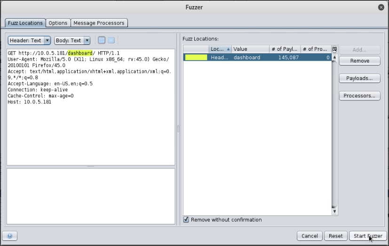Select the 145,087 payloads cell
The width and height of the screenshot is (389, 246).
[x=285, y=57]
